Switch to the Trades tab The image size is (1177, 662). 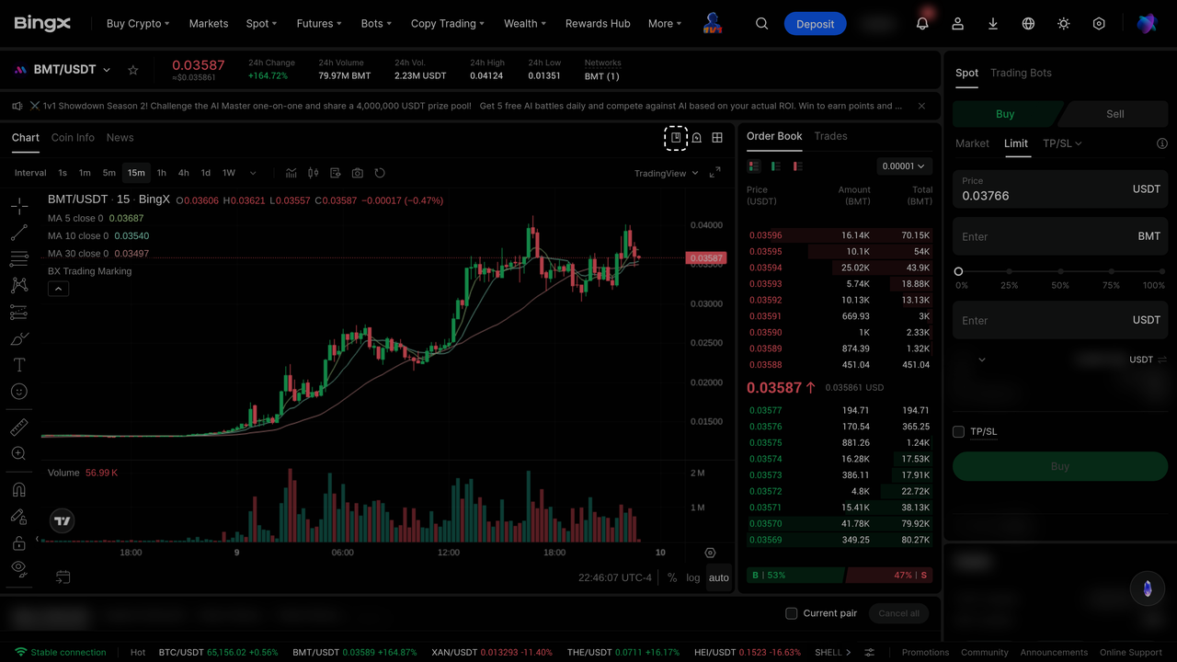pyautogui.click(x=830, y=136)
